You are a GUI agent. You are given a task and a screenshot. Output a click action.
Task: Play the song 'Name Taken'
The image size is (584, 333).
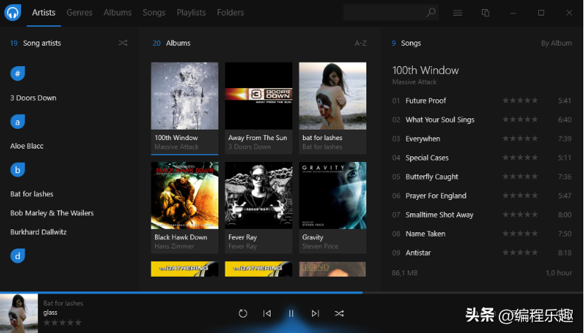click(x=425, y=234)
